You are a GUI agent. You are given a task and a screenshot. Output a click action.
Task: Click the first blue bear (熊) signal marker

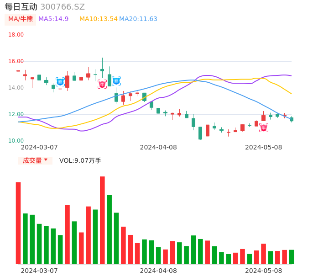pos(60,82)
